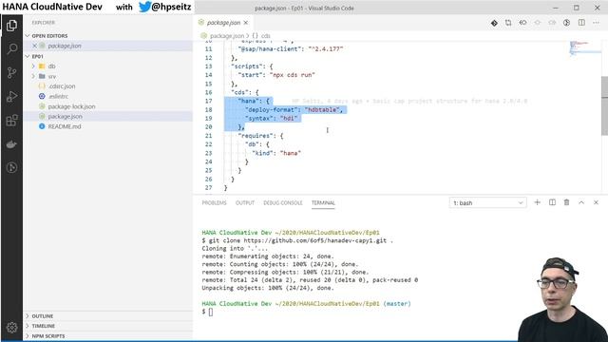Expand the db folder
This screenshot has height=342, width=608.
pos(51,66)
